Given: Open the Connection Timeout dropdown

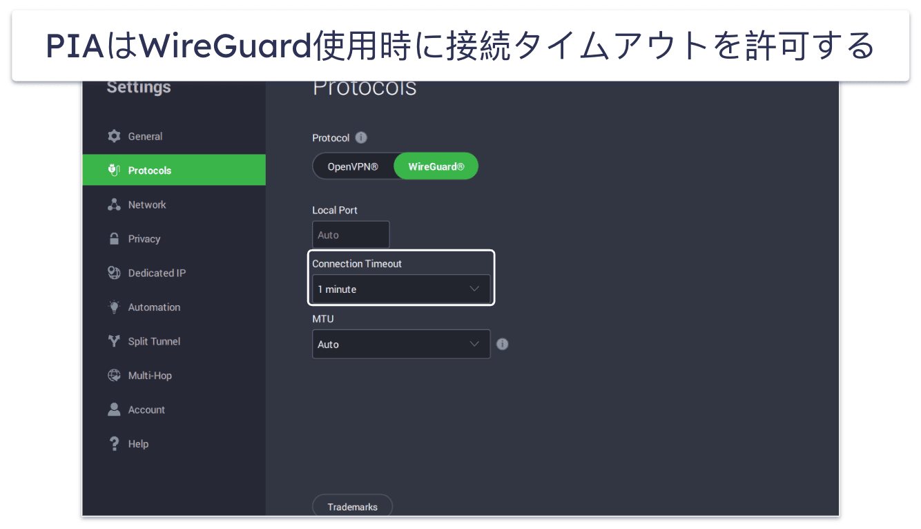Looking at the screenshot, I should pyautogui.click(x=401, y=289).
